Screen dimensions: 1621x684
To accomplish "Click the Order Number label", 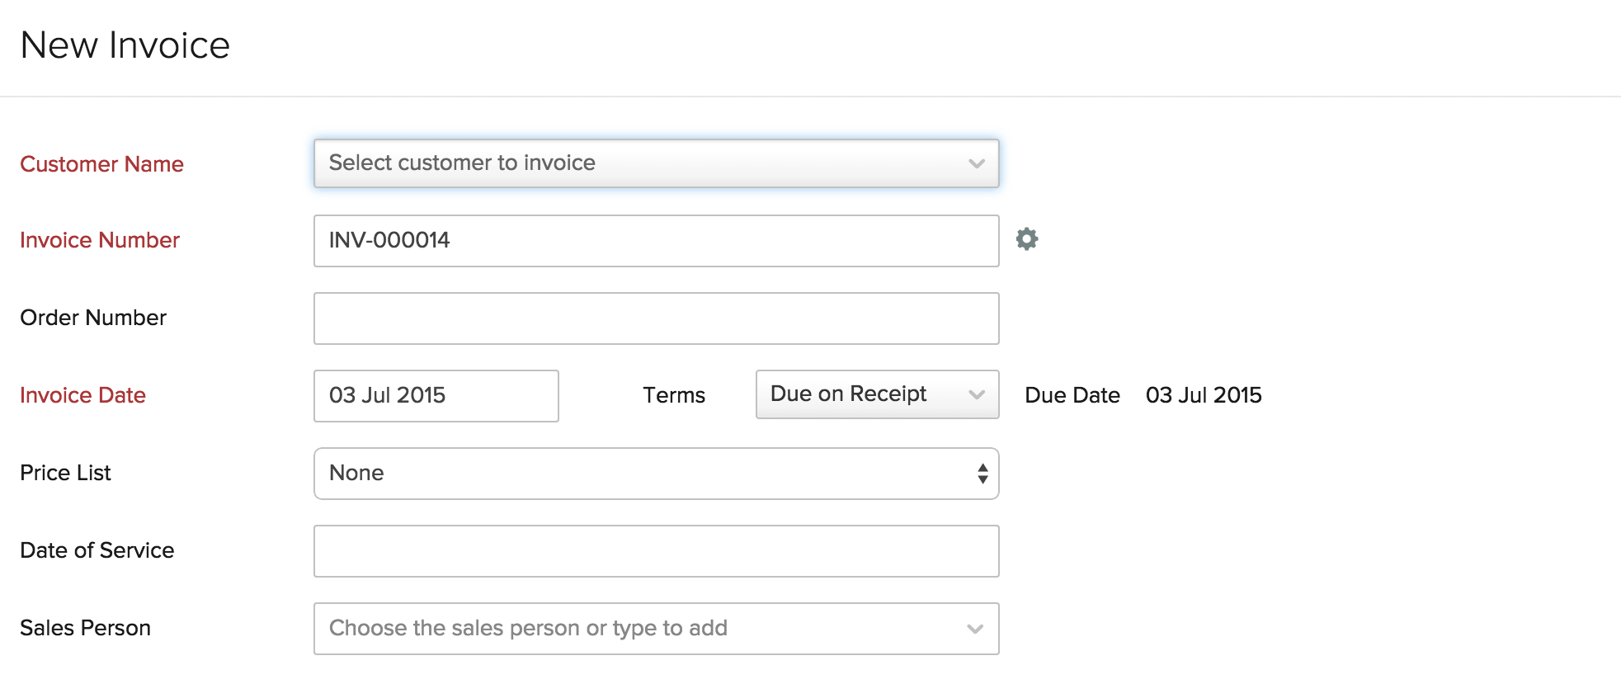I will [93, 318].
